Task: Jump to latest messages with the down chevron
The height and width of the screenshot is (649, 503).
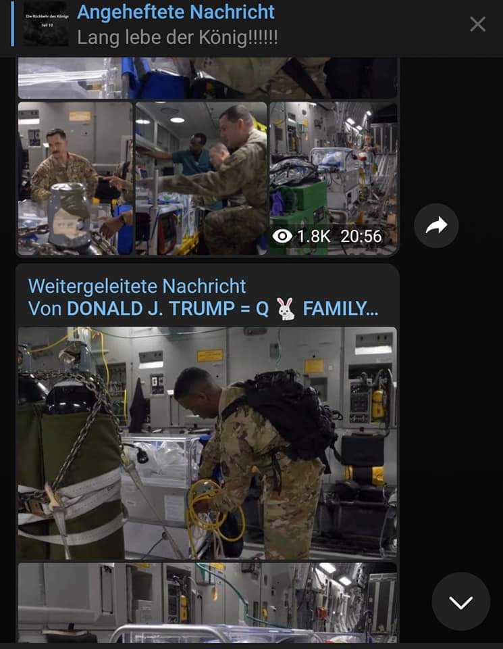Action: (x=461, y=602)
